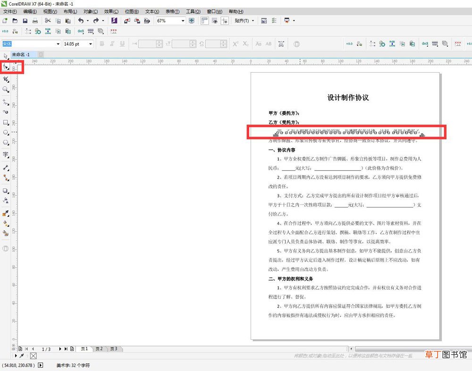Select the Crop tool
The image size is (472, 371).
6,79
